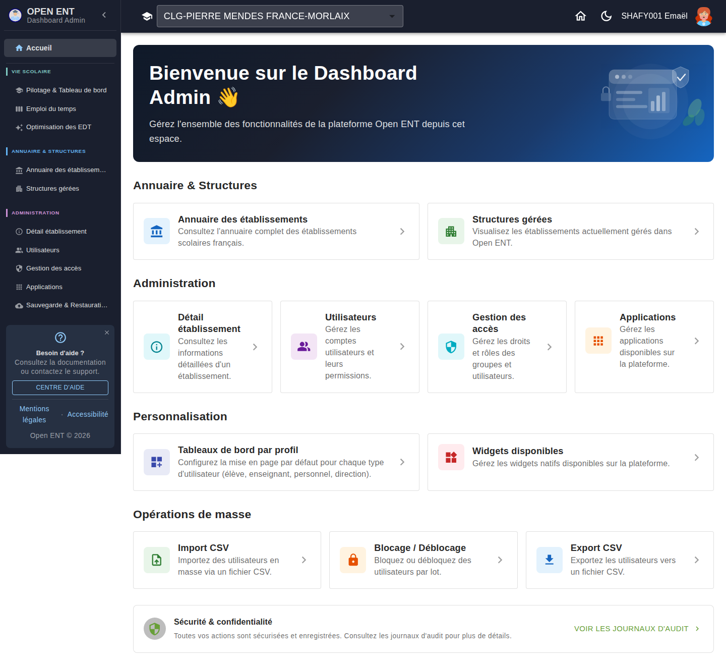726x665 pixels.
Task: Click the graduation cap school icon
Action: point(147,16)
